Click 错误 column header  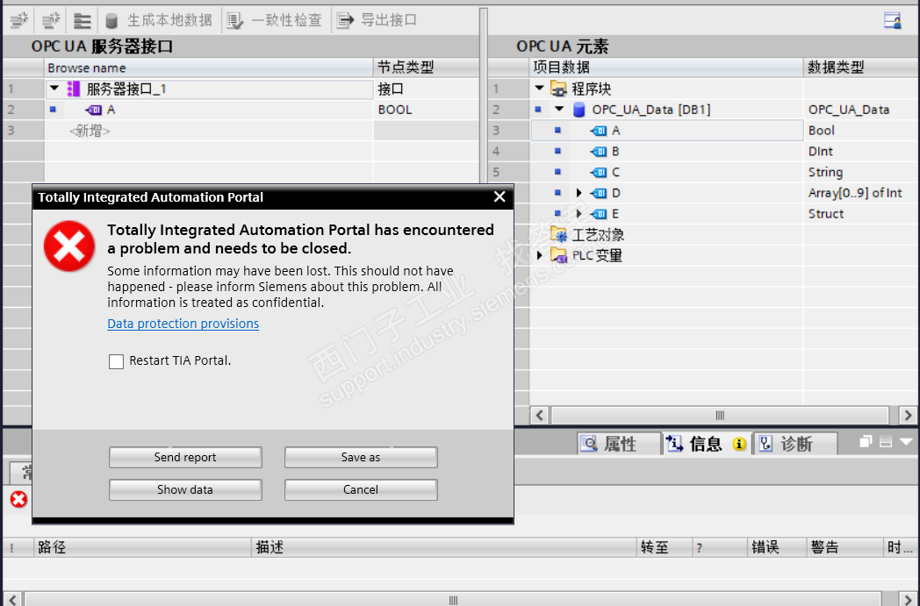[x=777, y=547]
